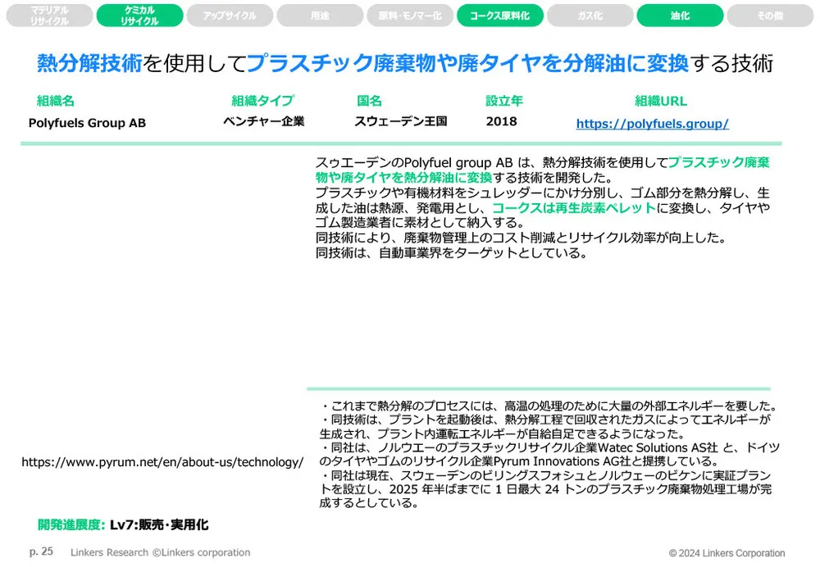The image size is (820, 567).
Task: Select the 原料・モノマー化 category
Action: pyautogui.click(x=410, y=15)
